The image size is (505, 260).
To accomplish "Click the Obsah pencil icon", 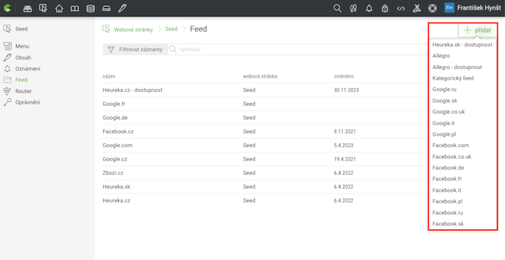I will (7, 57).
